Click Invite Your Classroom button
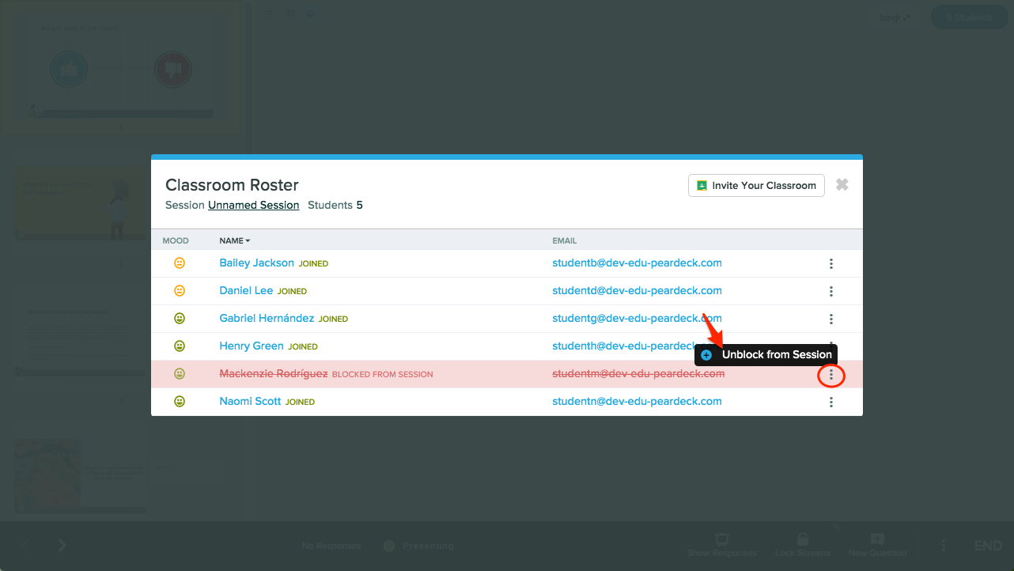The width and height of the screenshot is (1014, 571). (756, 185)
